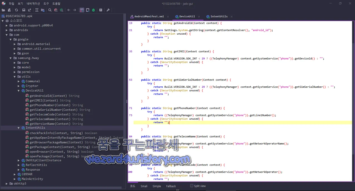The image size is (355, 191).
Task: Collapse the google package
Action: tap(11, 39)
